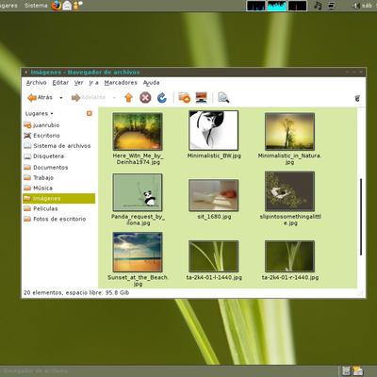Select the ta-2k4-01-l-1440.jpg thumbnail
Image resolution: width=377 pixels, height=377 pixels.
[x=213, y=256]
